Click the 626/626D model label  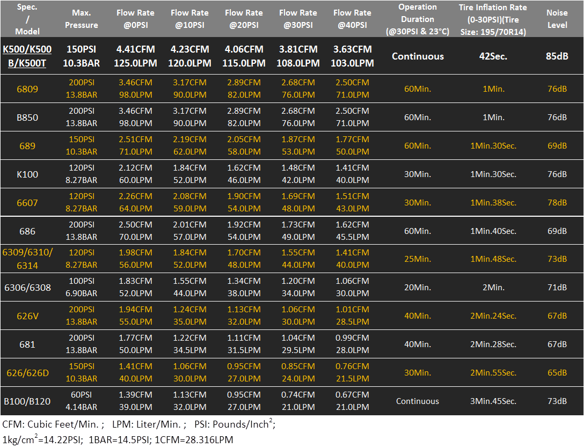click(27, 373)
